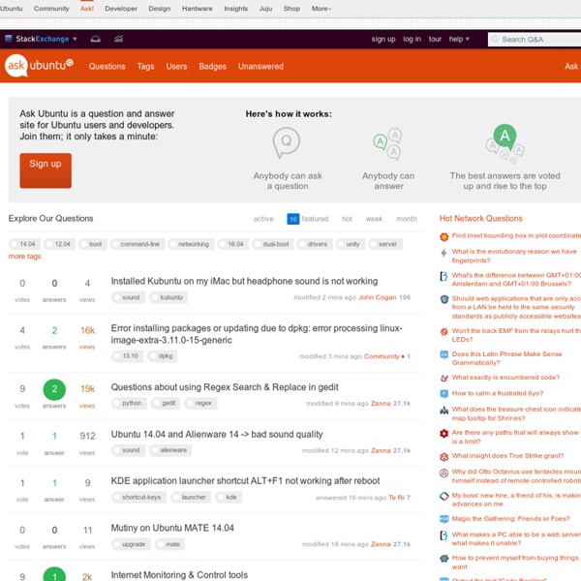Click the alienware tag
The image size is (581, 581).
click(170, 450)
